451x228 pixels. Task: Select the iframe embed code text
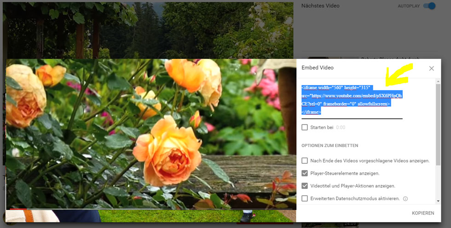[x=352, y=100]
